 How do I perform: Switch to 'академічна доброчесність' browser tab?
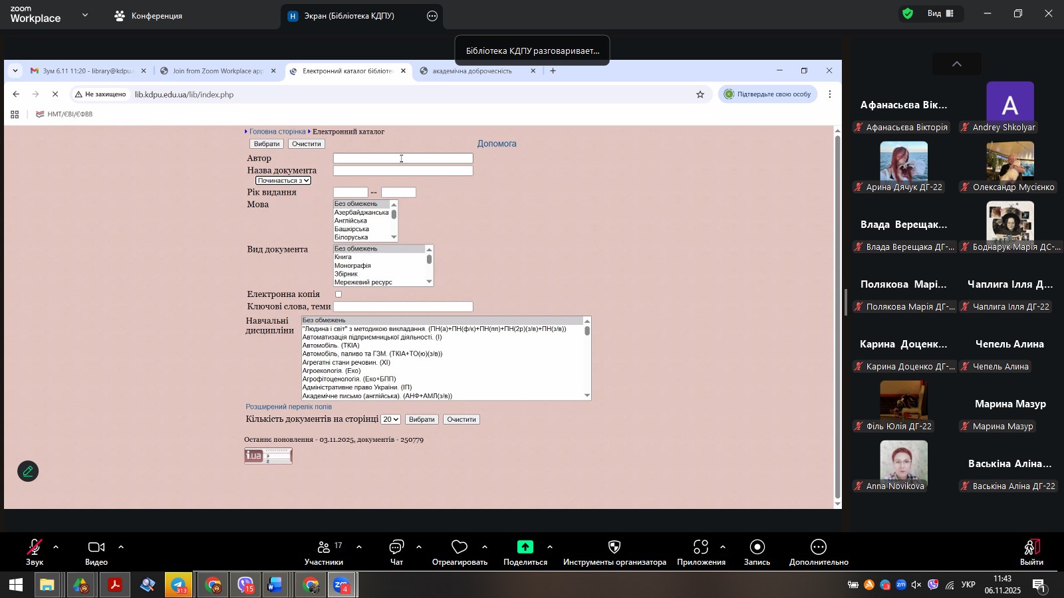coord(472,71)
